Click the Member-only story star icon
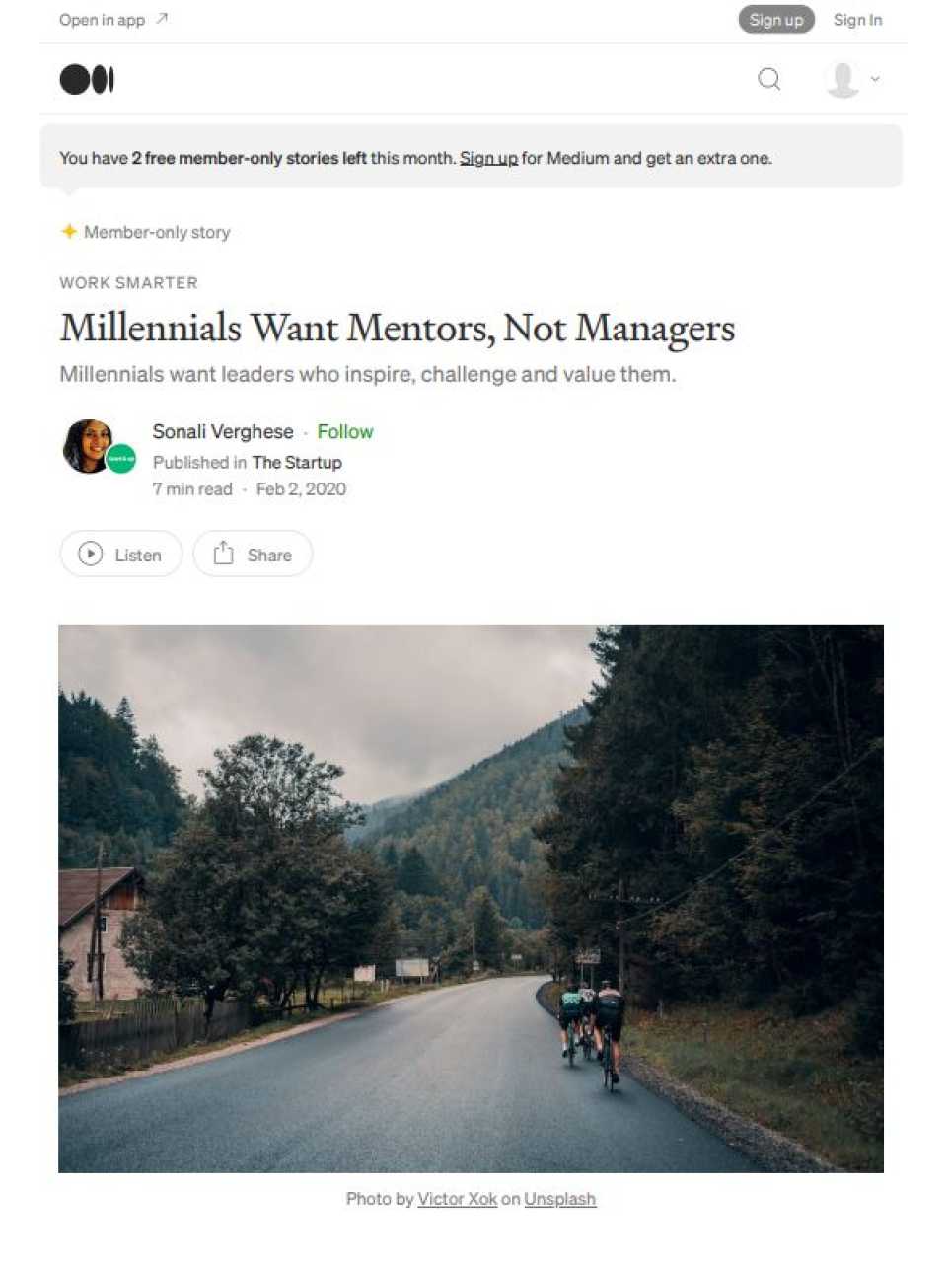 tap(69, 231)
